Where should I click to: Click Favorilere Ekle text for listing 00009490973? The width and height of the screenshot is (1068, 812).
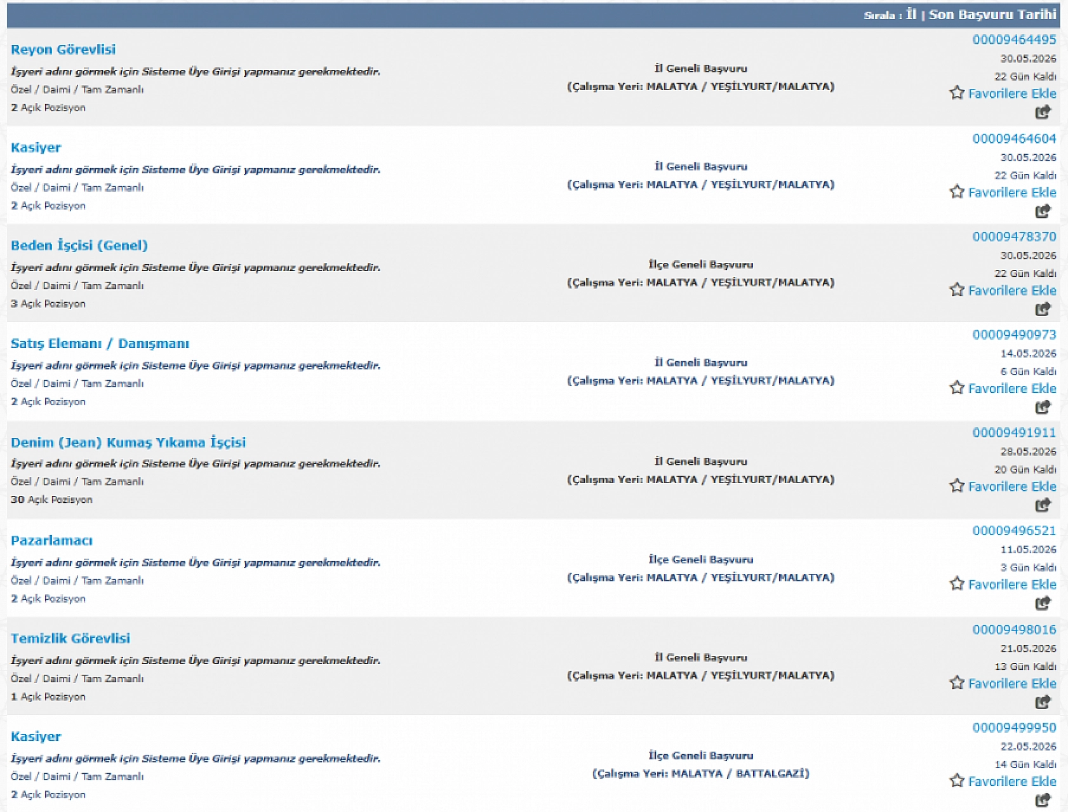pyautogui.click(x=1012, y=389)
